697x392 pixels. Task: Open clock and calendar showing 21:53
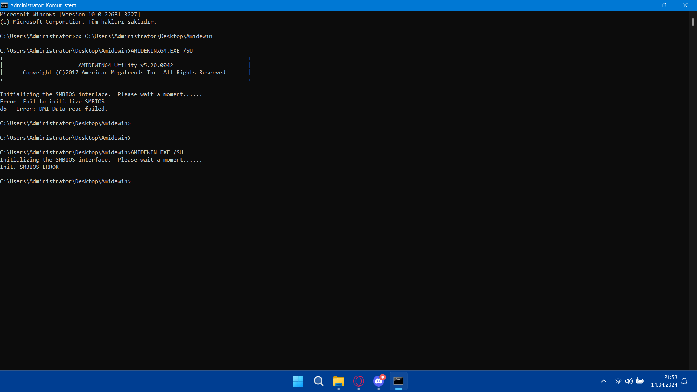pos(664,381)
